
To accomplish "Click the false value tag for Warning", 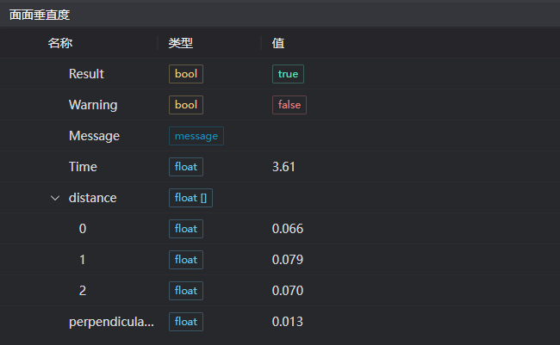I will point(289,105).
